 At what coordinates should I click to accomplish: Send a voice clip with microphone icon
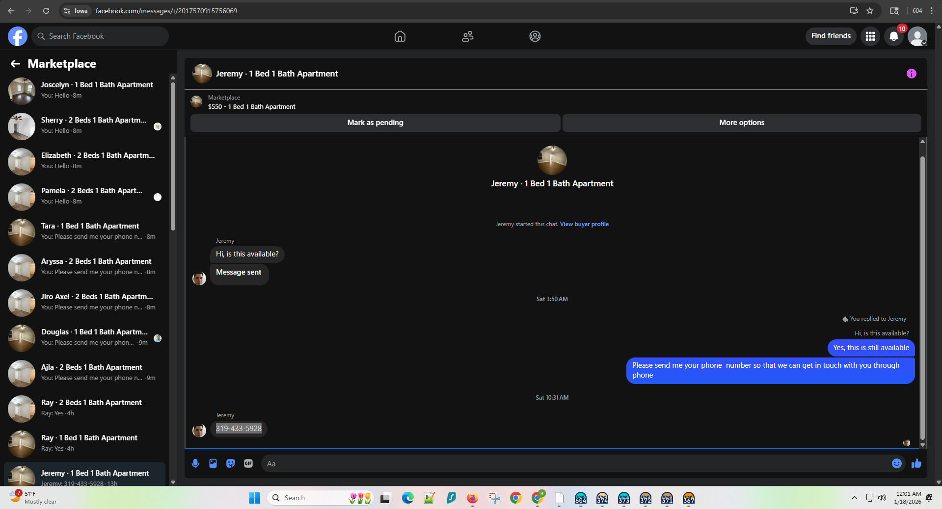pos(195,463)
